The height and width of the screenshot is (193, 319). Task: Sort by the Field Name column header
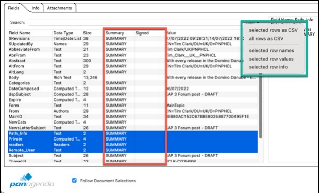[20, 33]
